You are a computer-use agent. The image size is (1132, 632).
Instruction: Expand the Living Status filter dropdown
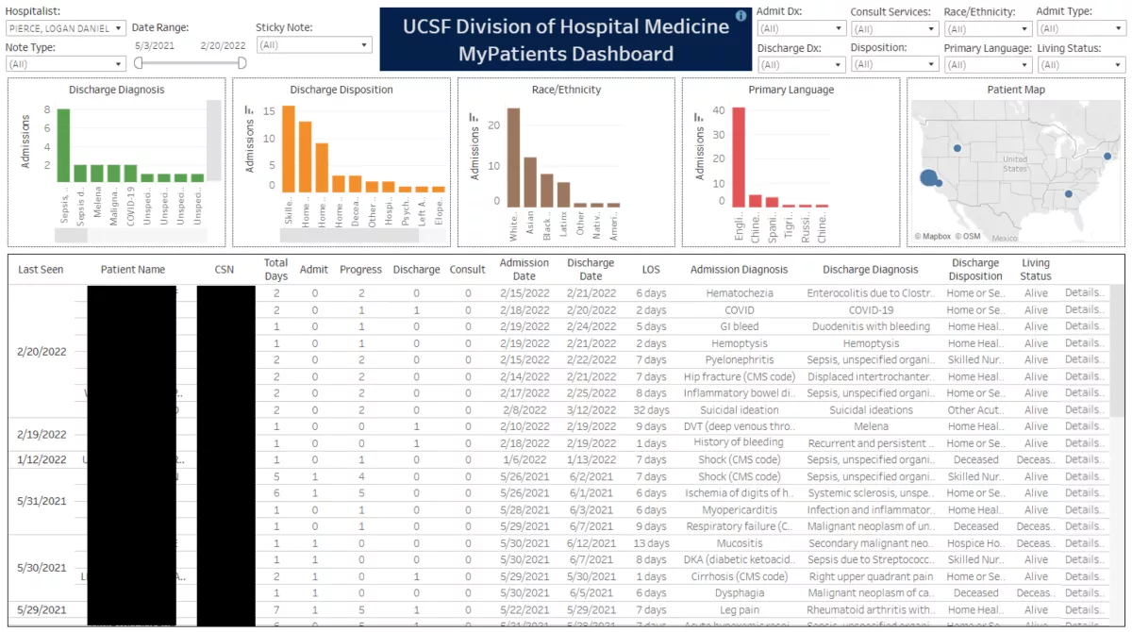(1080, 65)
